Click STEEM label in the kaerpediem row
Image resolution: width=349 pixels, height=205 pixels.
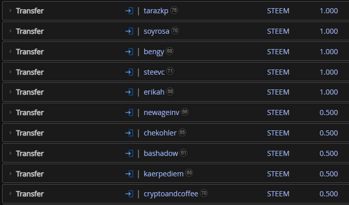pyautogui.click(x=278, y=174)
